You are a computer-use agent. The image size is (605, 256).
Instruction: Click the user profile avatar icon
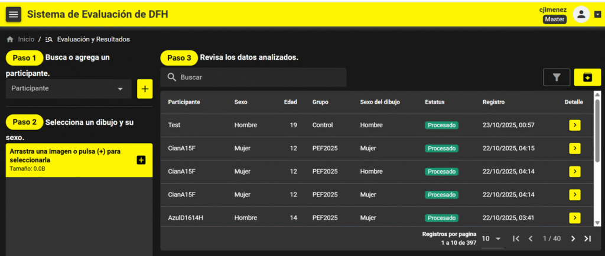point(581,15)
